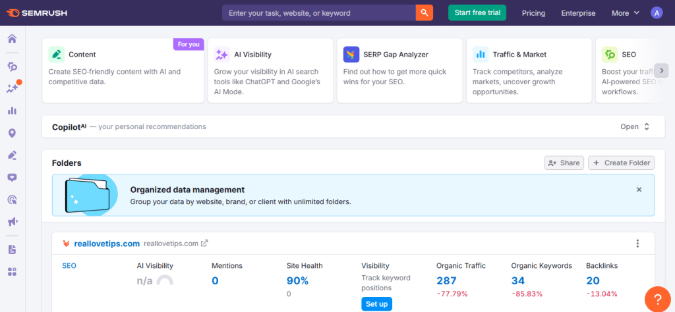The image size is (675, 312).
Task: Click the Copilot AI label
Action: [x=69, y=127]
